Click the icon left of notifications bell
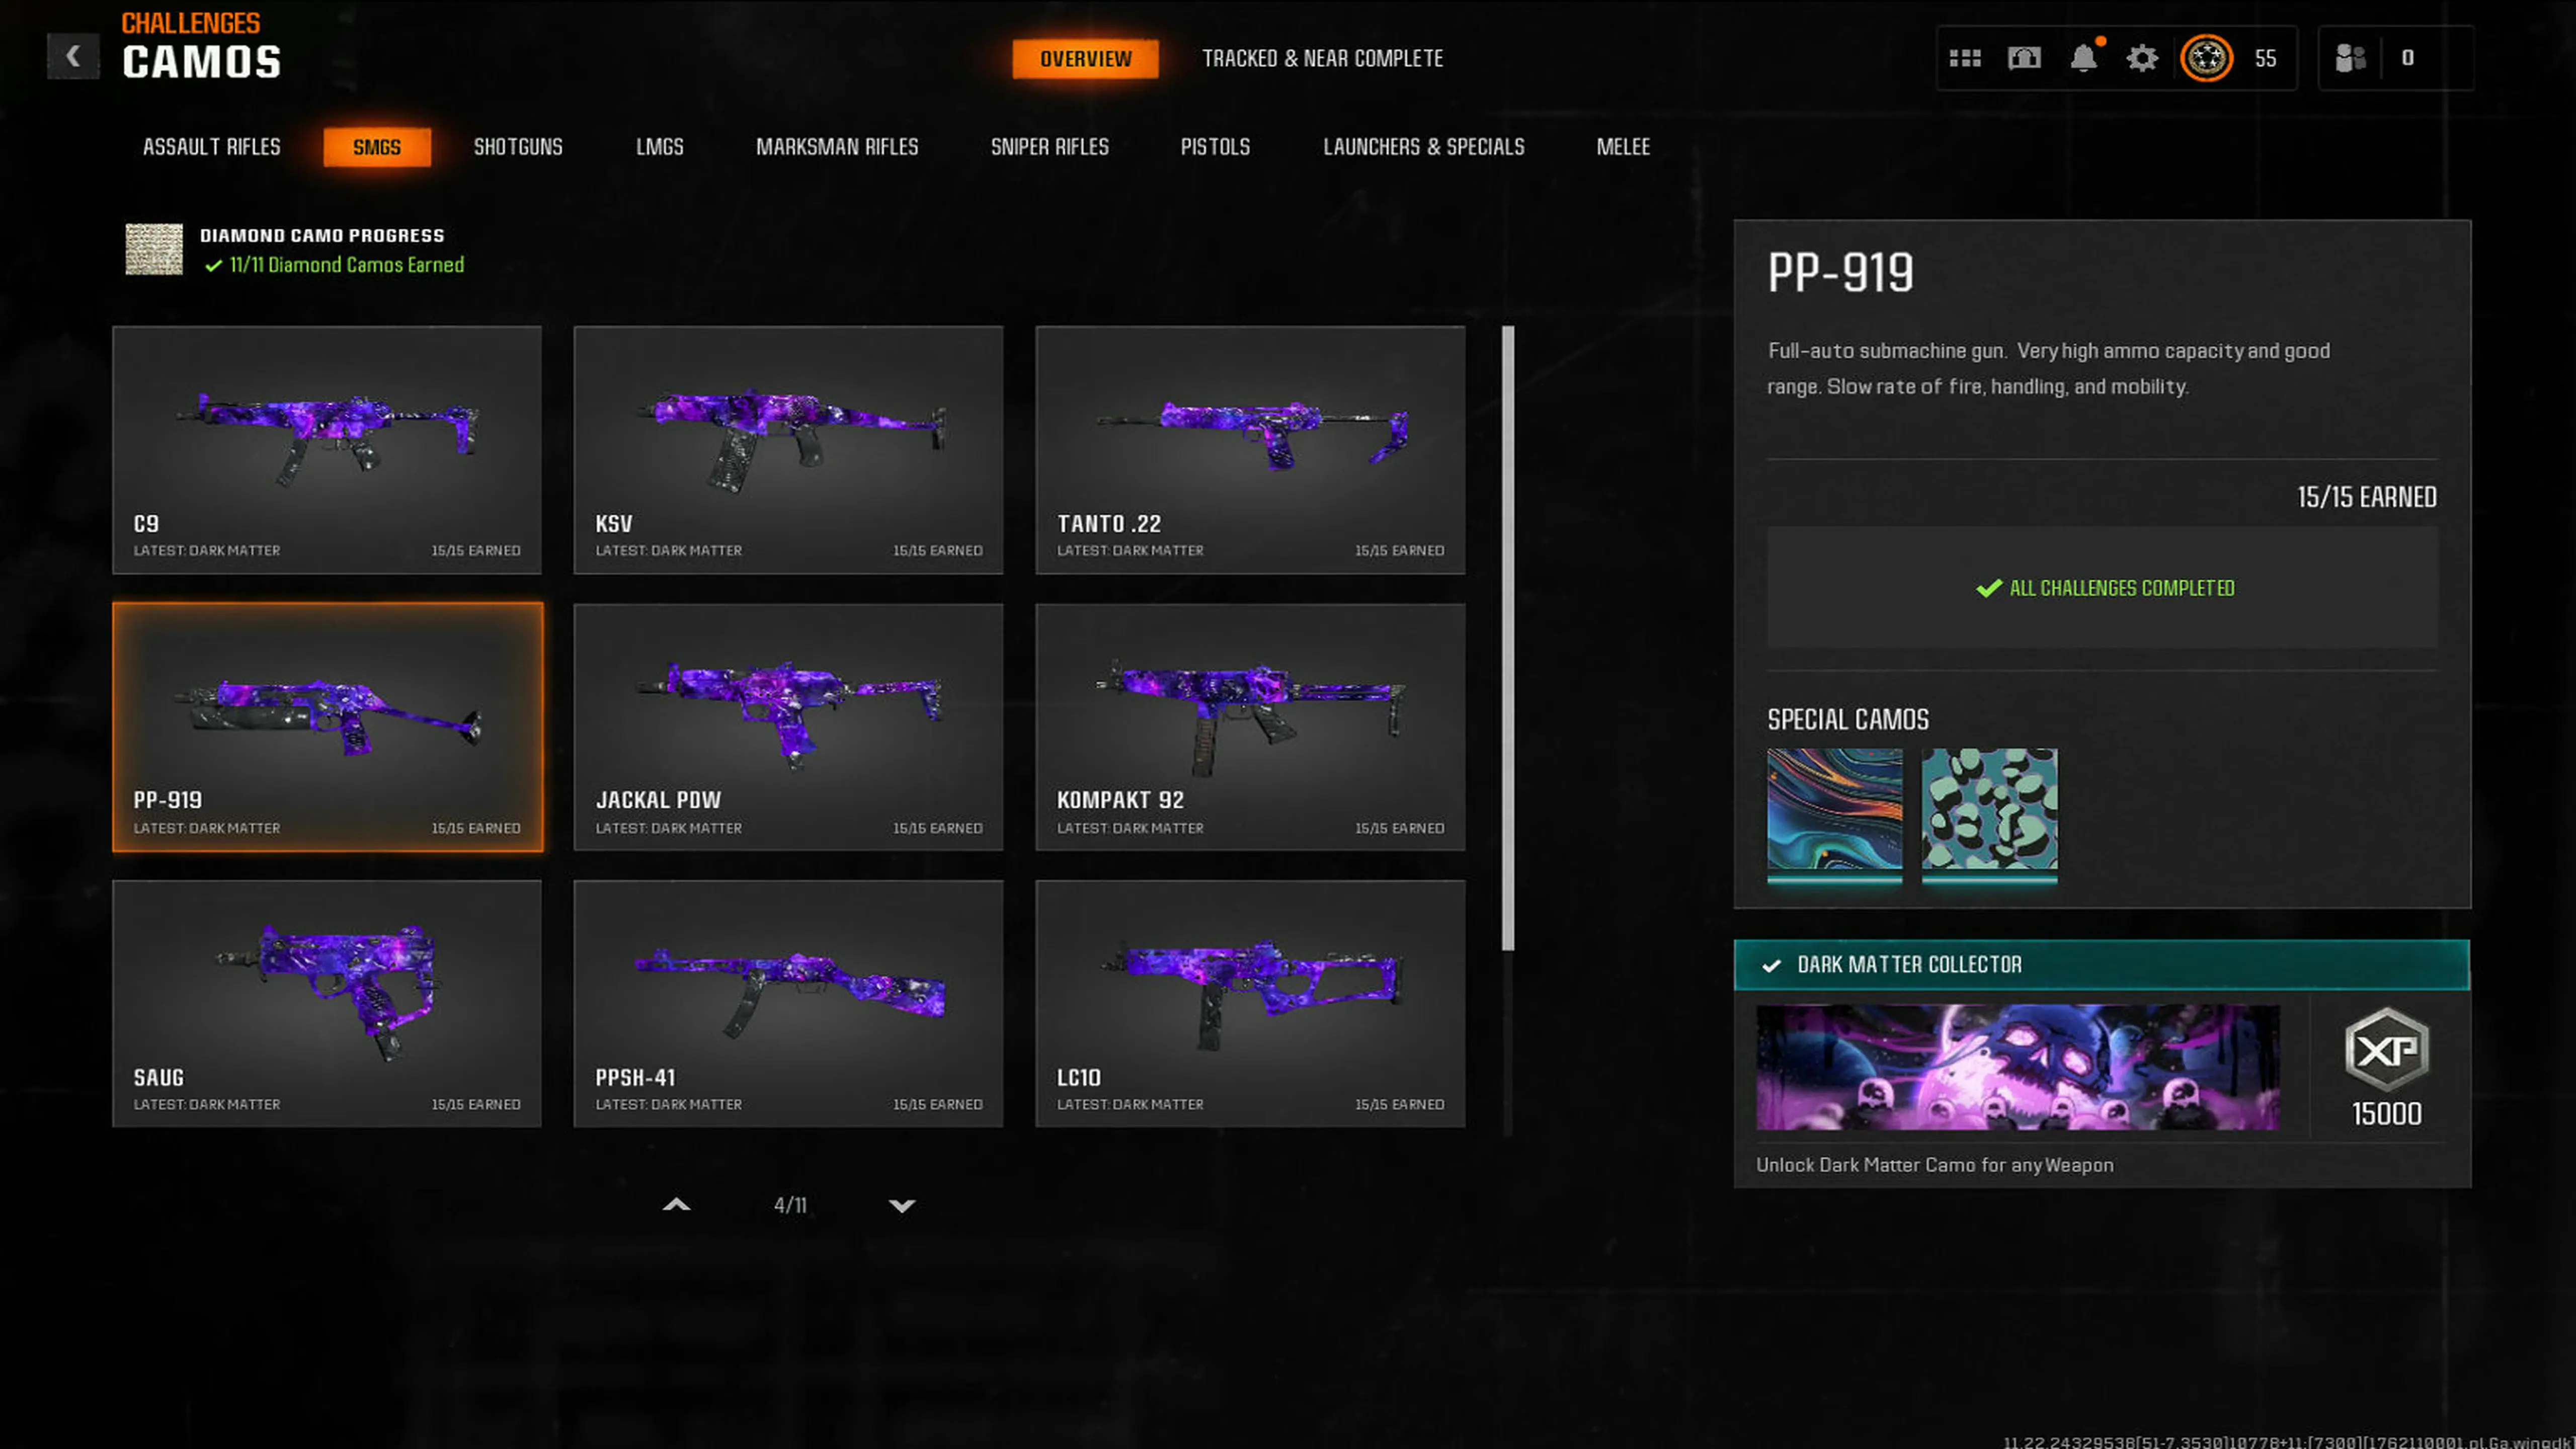The height and width of the screenshot is (1449, 2576). point(2024,58)
